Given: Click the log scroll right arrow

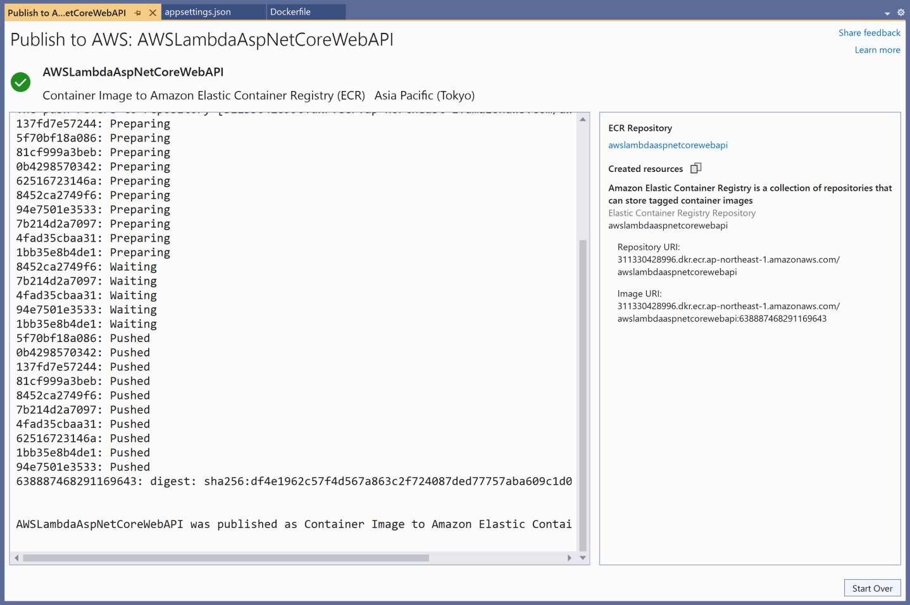Looking at the screenshot, I should pyautogui.click(x=570, y=558).
